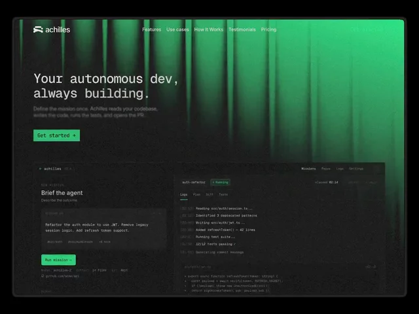Click the "Brief the agent" heading
The height and width of the screenshot is (314, 419).
tap(62, 193)
